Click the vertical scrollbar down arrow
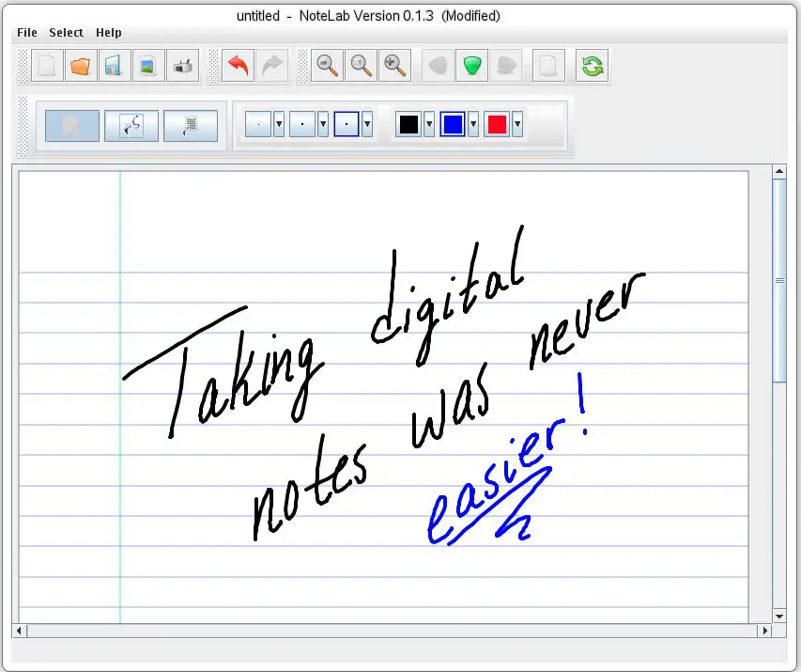Screen dimensions: 801x672 pos(779,617)
